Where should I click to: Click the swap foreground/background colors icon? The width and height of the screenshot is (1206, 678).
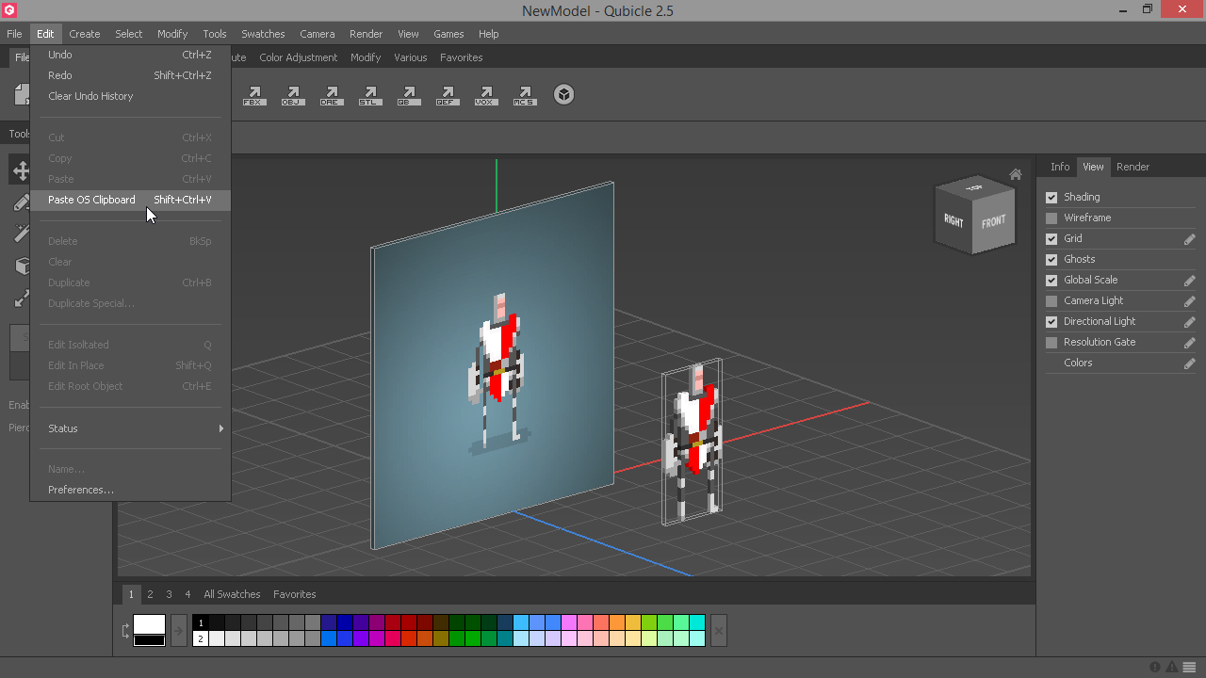126,631
